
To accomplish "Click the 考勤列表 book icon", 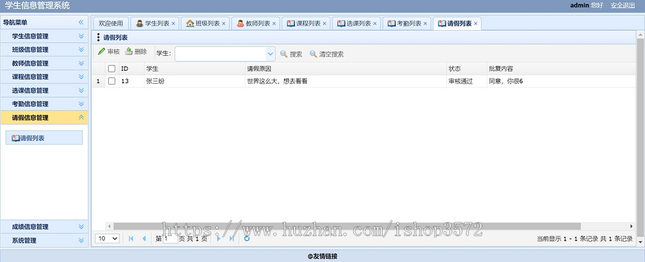I will (x=391, y=24).
